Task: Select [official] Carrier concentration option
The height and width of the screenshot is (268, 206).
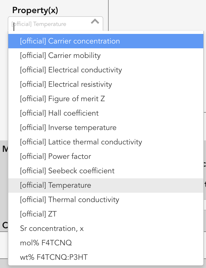Action: tap(106, 41)
